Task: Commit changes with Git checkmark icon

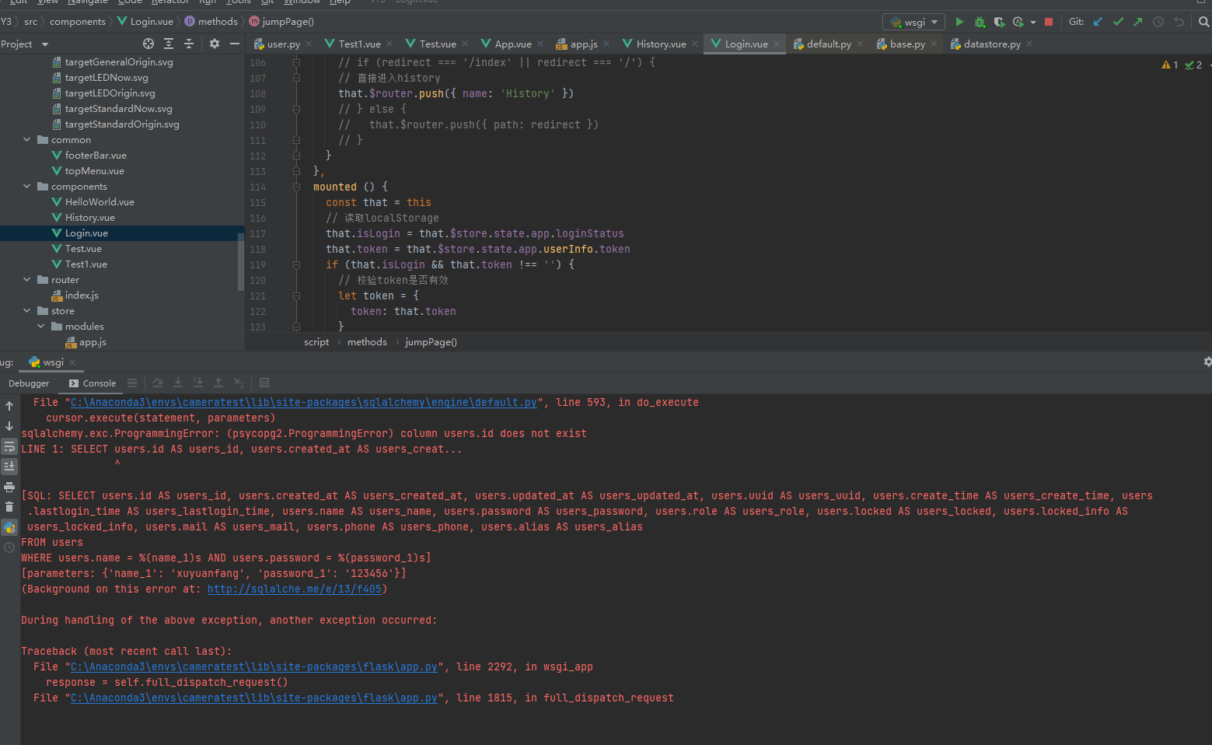Action: tap(1118, 22)
